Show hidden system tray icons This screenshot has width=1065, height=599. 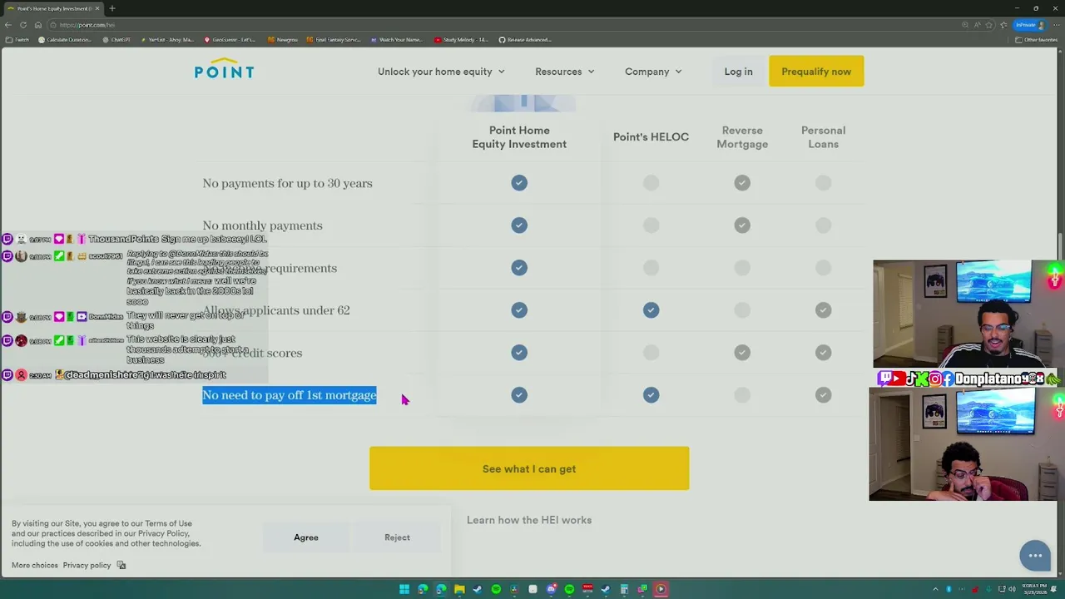[x=936, y=589]
